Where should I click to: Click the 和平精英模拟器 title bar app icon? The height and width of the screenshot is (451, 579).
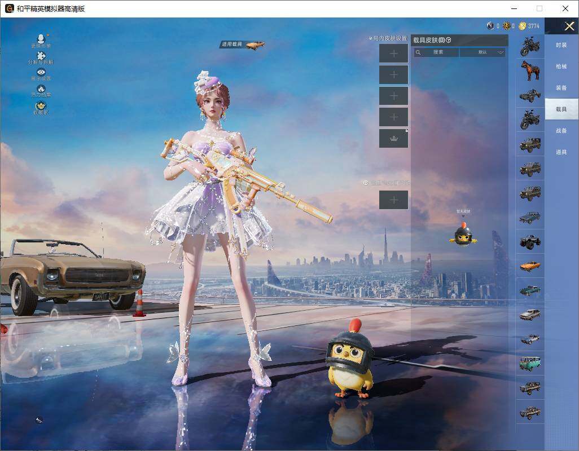tap(9, 8)
